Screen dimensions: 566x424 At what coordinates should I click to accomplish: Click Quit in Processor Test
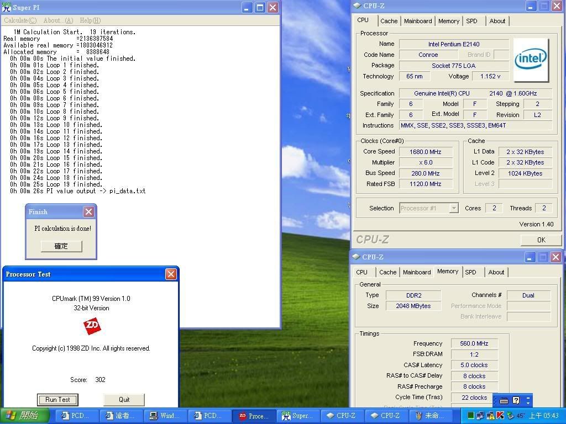click(x=124, y=399)
